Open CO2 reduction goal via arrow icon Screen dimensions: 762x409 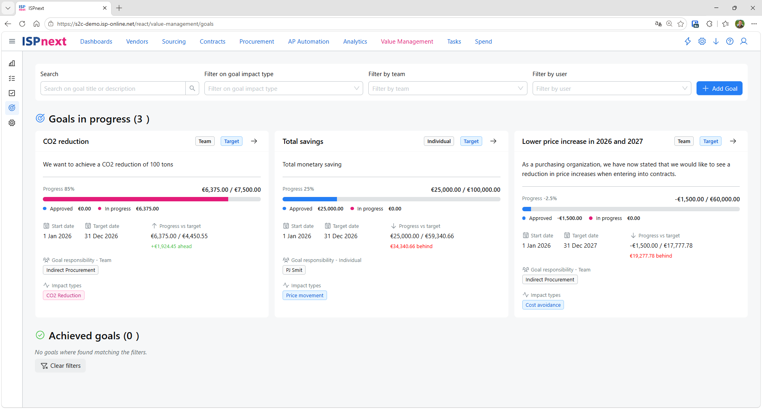coord(254,141)
